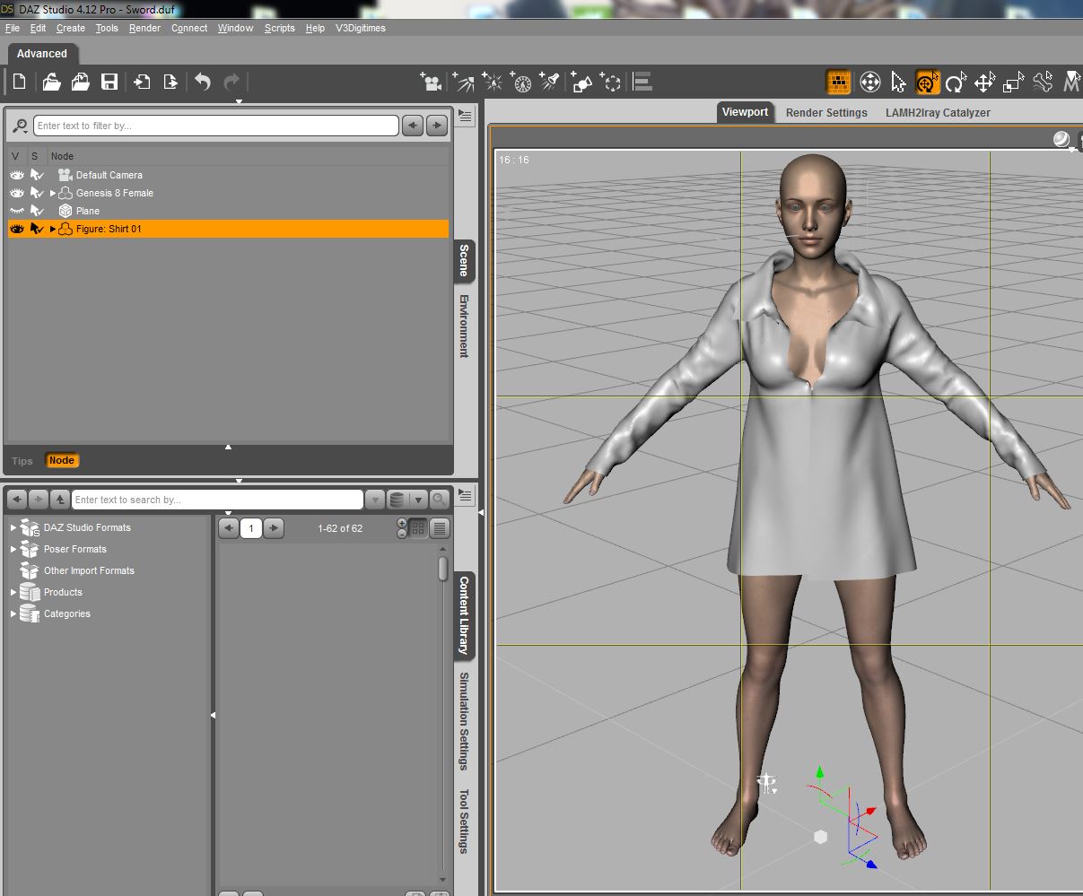The width and height of the screenshot is (1083, 896).
Task: Click the Create New Camera icon
Action: pos(432,83)
